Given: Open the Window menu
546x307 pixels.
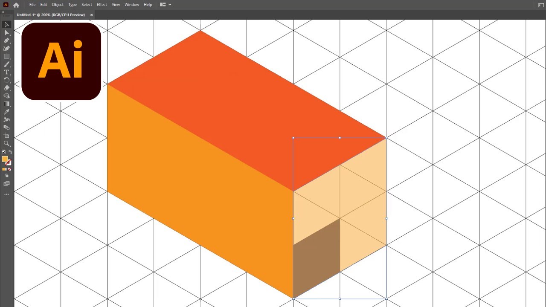Looking at the screenshot, I should [132, 5].
